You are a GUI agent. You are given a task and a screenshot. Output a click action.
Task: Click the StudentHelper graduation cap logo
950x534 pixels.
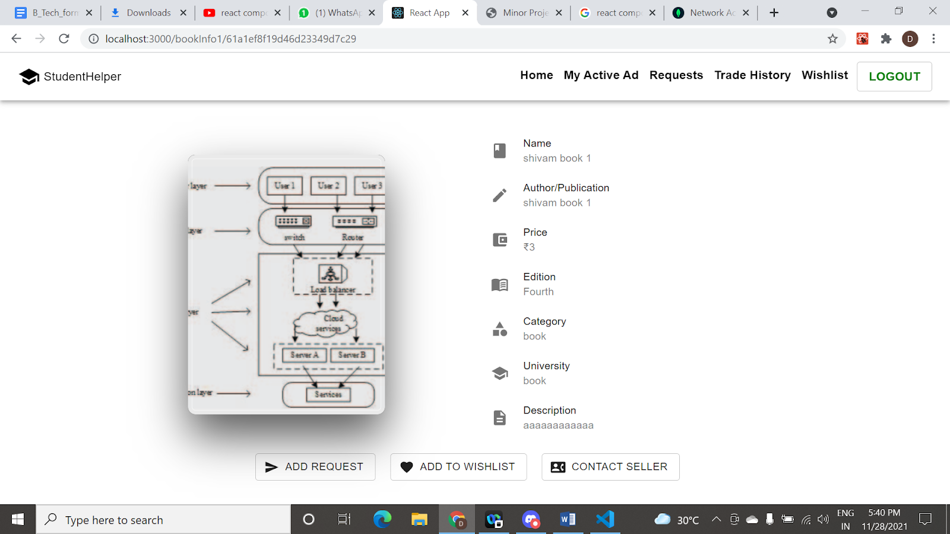tap(29, 77)
